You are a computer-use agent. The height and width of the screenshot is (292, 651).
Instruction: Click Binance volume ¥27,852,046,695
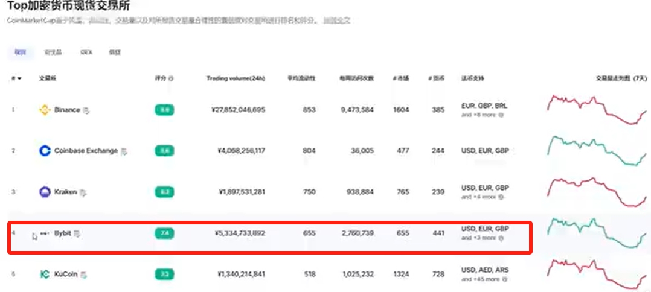(238, 110)
